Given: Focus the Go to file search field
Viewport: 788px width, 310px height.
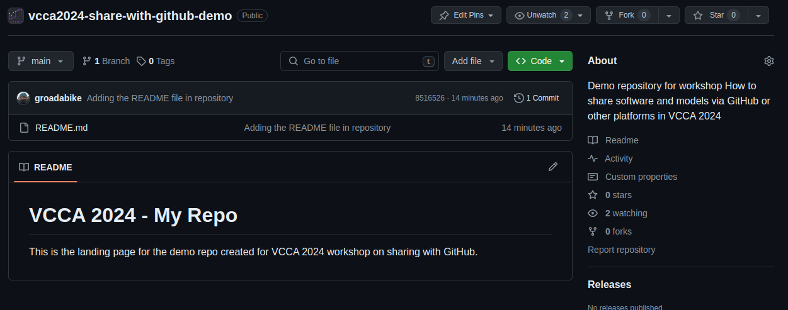Looking at the screenshot, I should tap(360, 61).
